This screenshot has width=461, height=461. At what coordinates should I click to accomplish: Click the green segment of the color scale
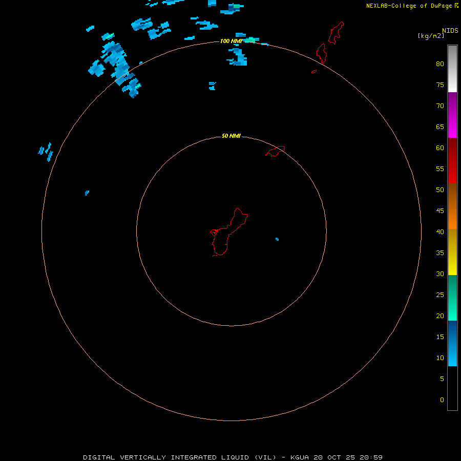(452, 298)
